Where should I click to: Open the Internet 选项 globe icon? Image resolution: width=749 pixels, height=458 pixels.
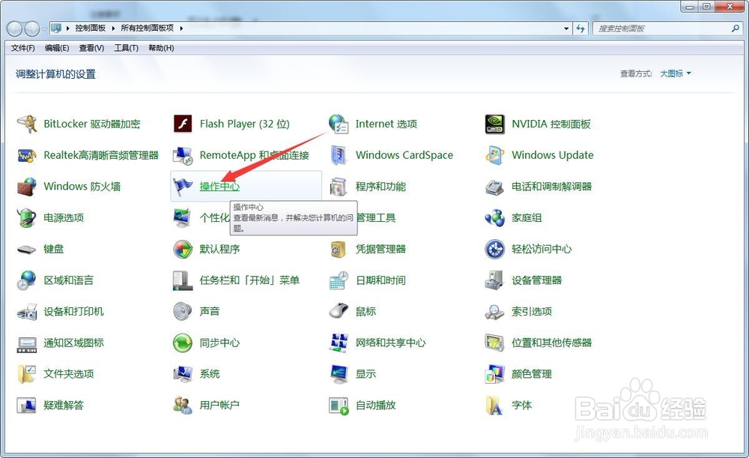339,124
